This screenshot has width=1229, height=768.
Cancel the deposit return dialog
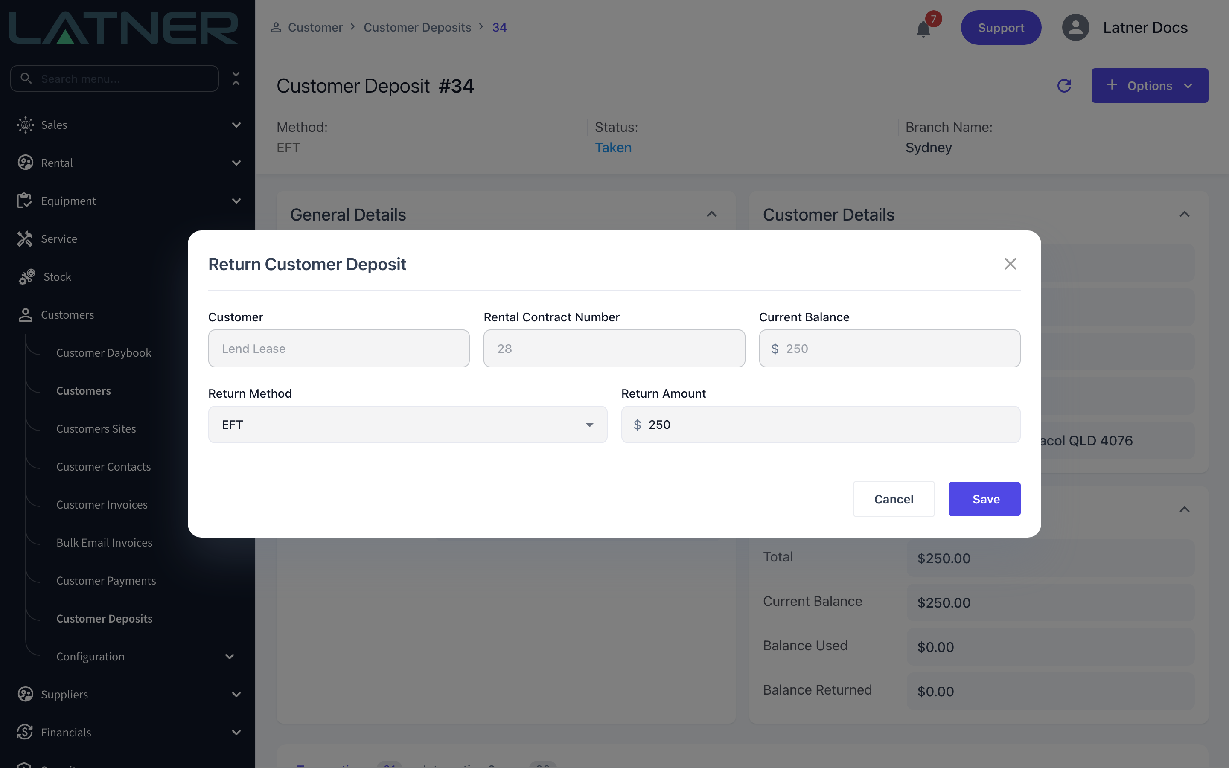coord(893,499)
